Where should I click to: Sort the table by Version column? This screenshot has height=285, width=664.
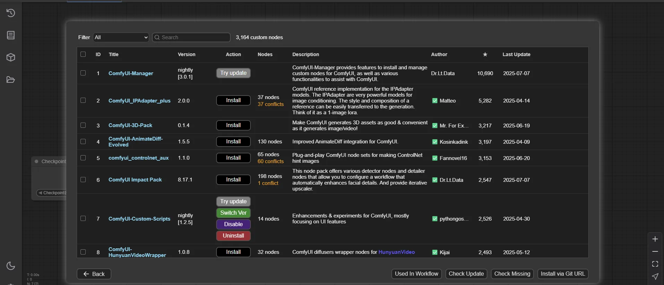[x=187, y=54]
